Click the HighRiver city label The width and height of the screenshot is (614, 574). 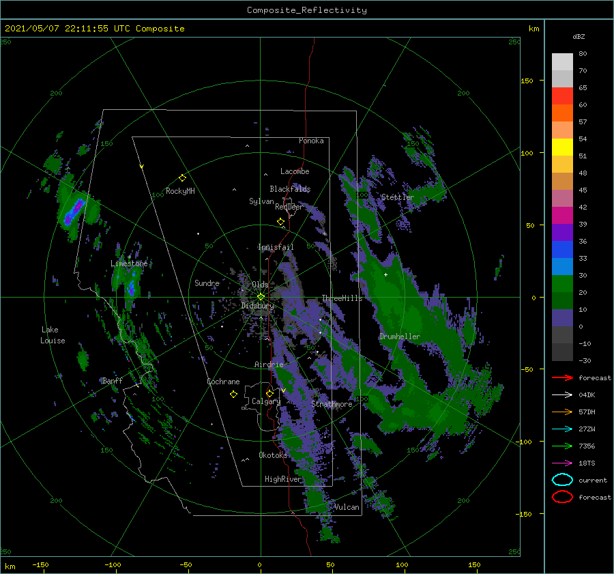pos(282,479)
